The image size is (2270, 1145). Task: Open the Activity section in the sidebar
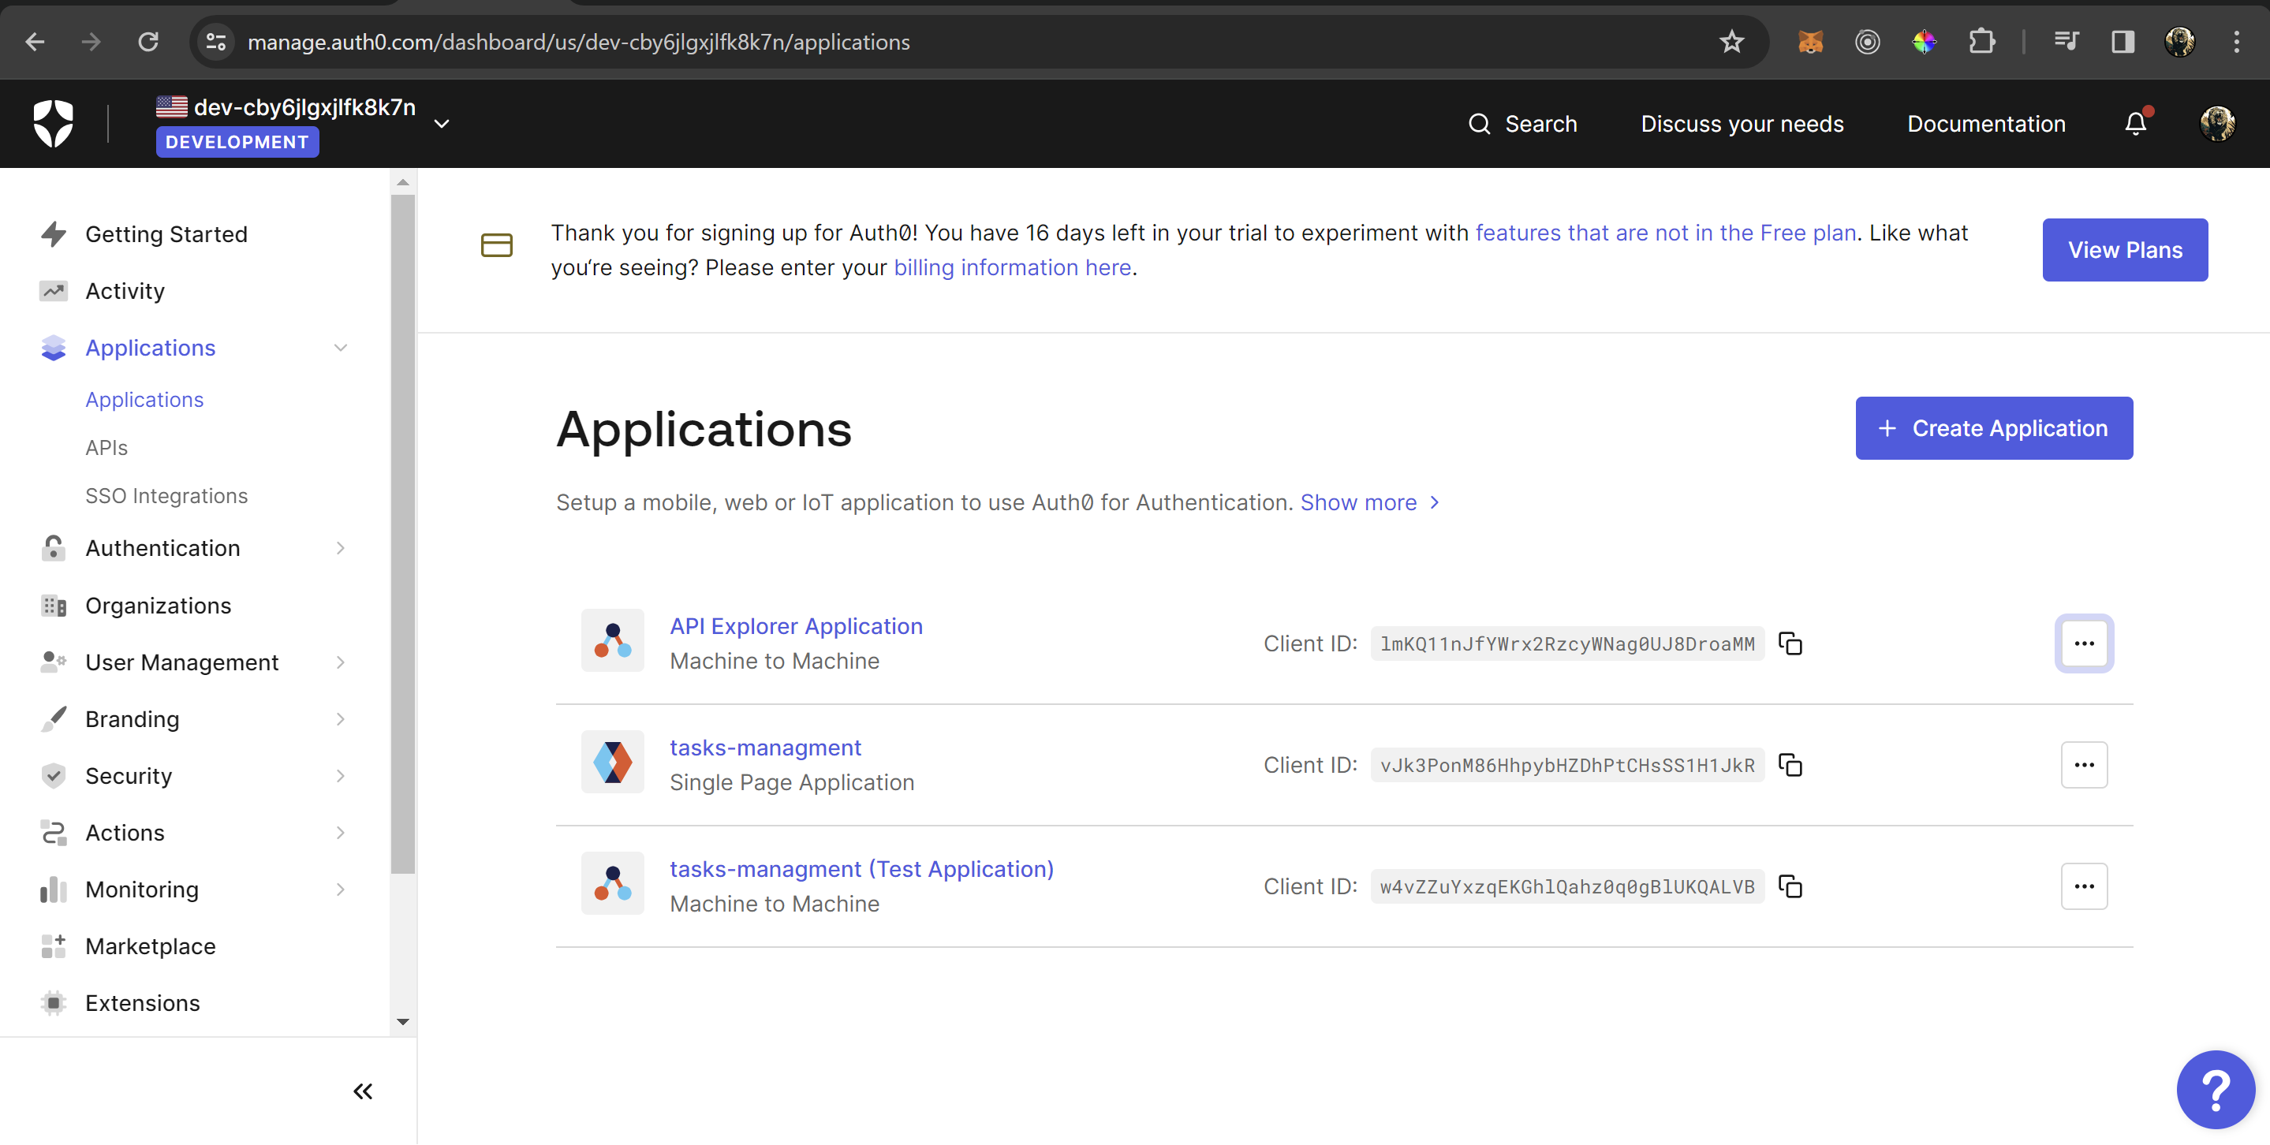pos(125,291)
